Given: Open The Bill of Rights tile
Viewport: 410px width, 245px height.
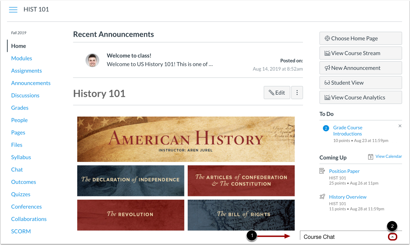Looking at the screenshot, I should (x=241, y=215).
